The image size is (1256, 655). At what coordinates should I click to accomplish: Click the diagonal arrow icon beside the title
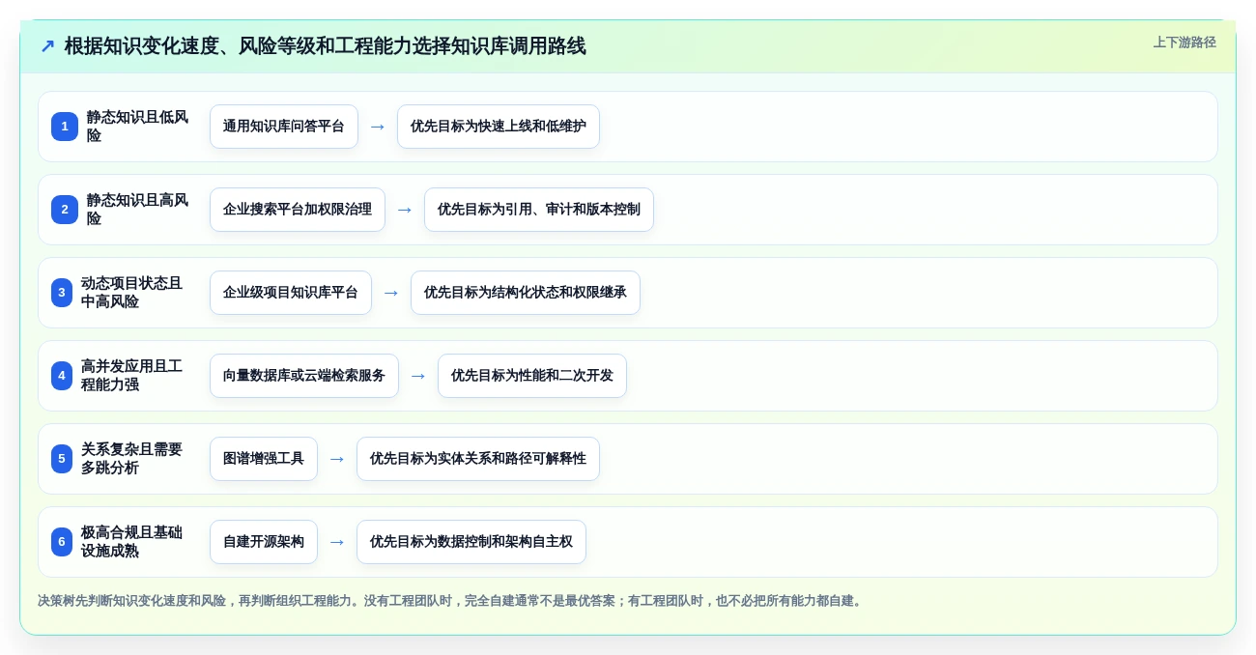(x=47, y=46)
